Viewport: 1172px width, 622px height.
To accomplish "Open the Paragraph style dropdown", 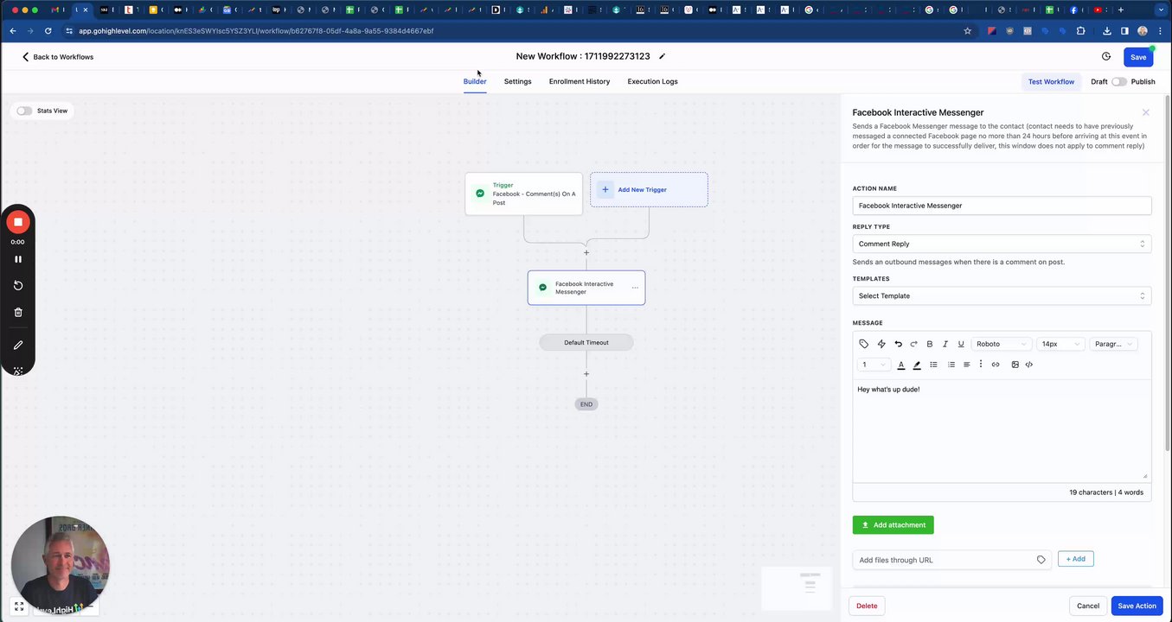I will coord(1113,344).
